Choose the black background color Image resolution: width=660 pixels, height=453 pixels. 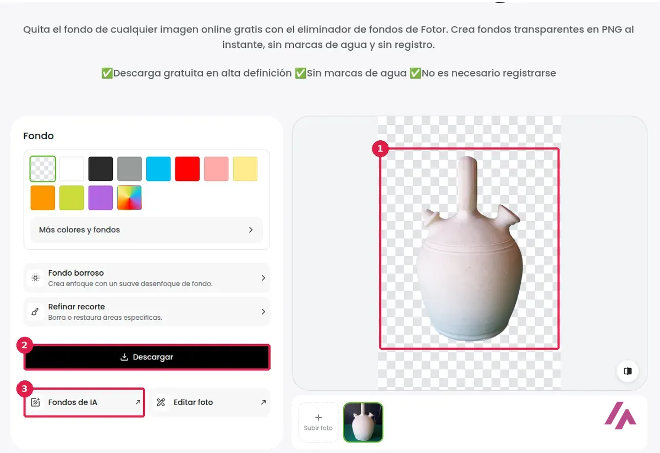tap(101, 169)
